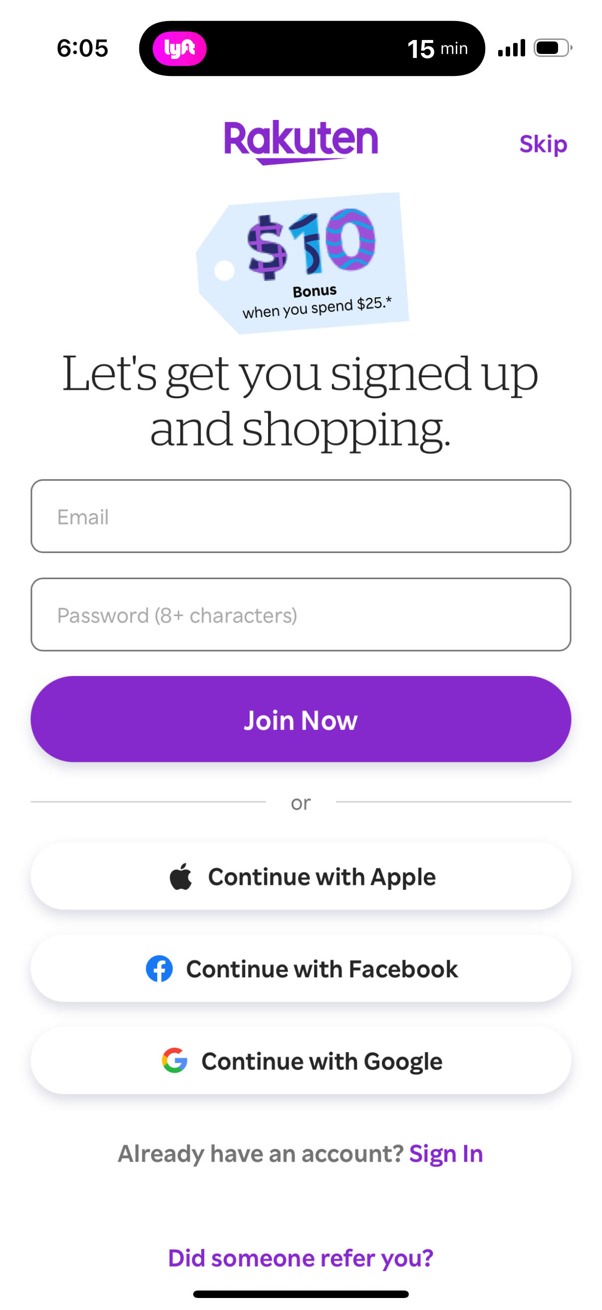Viewport: 602px width, 1310px height.
Task: Tap the home indicator bar
Action: pos(301,1294)
